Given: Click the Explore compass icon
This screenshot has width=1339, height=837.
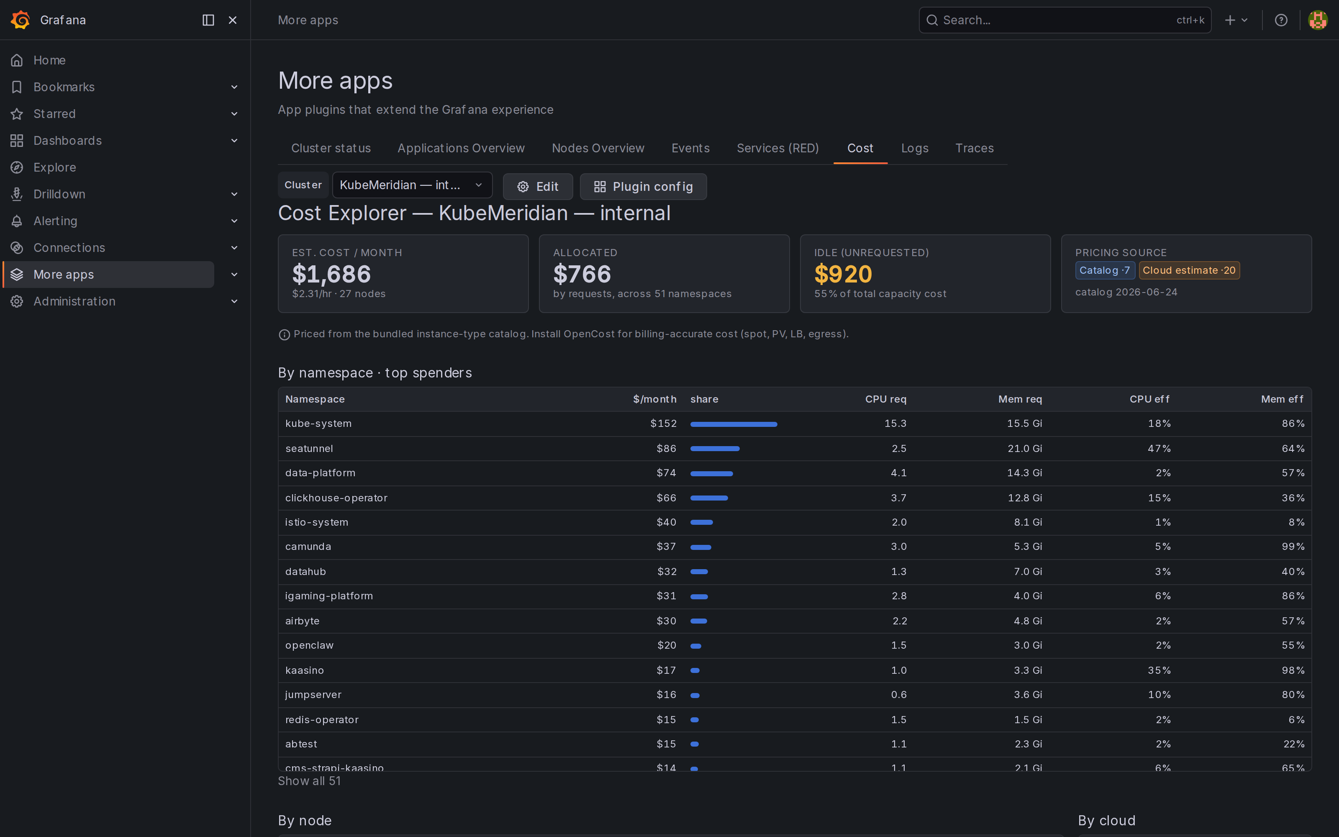Looking at the screenshot, I should (17, 167).
